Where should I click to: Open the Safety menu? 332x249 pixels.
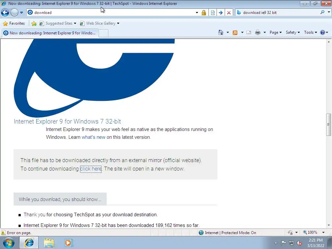(x=293, y=32)
